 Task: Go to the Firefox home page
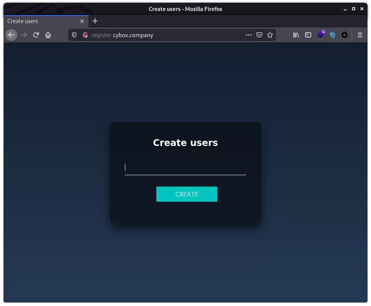pyautogui.click(x=48, y=35)
